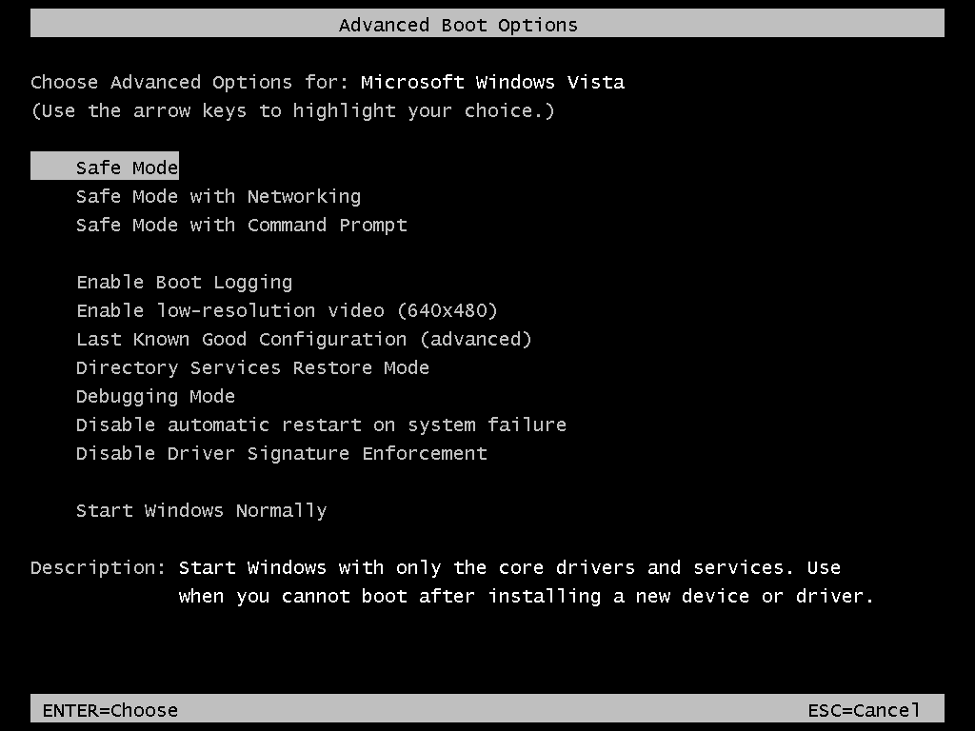The image size is (975, 731).
Task: Click the arrow keys instruction text
Action: 292,110
